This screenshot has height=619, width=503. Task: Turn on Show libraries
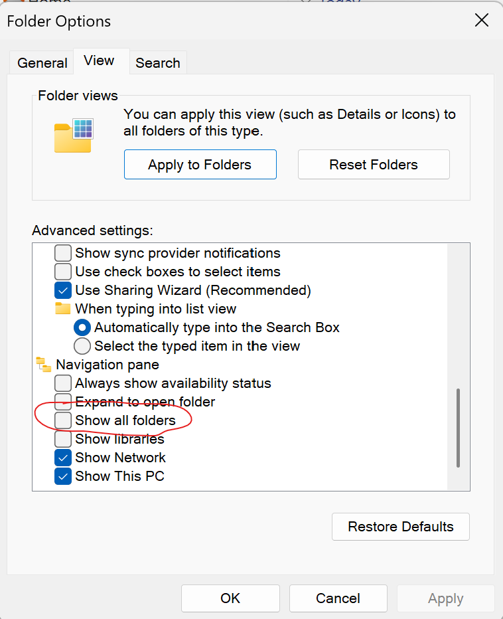tap(63, 439)
